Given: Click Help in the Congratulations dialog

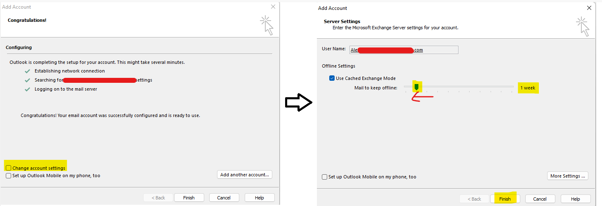Looking at the screenshot, I should click(260, 198).
